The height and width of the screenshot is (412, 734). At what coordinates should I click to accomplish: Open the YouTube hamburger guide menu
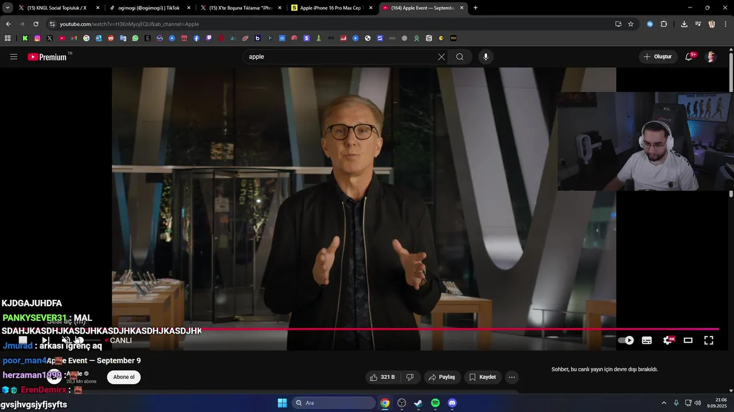coord(14,57)
